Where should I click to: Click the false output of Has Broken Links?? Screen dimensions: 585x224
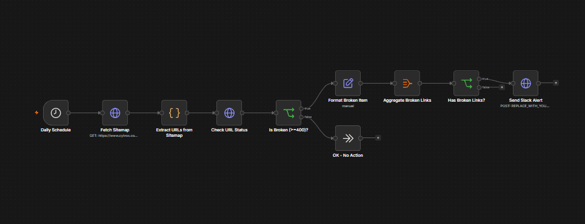click(x=479, y=88)
